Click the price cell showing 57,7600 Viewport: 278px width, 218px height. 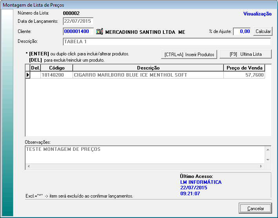[x=244, y=75]
